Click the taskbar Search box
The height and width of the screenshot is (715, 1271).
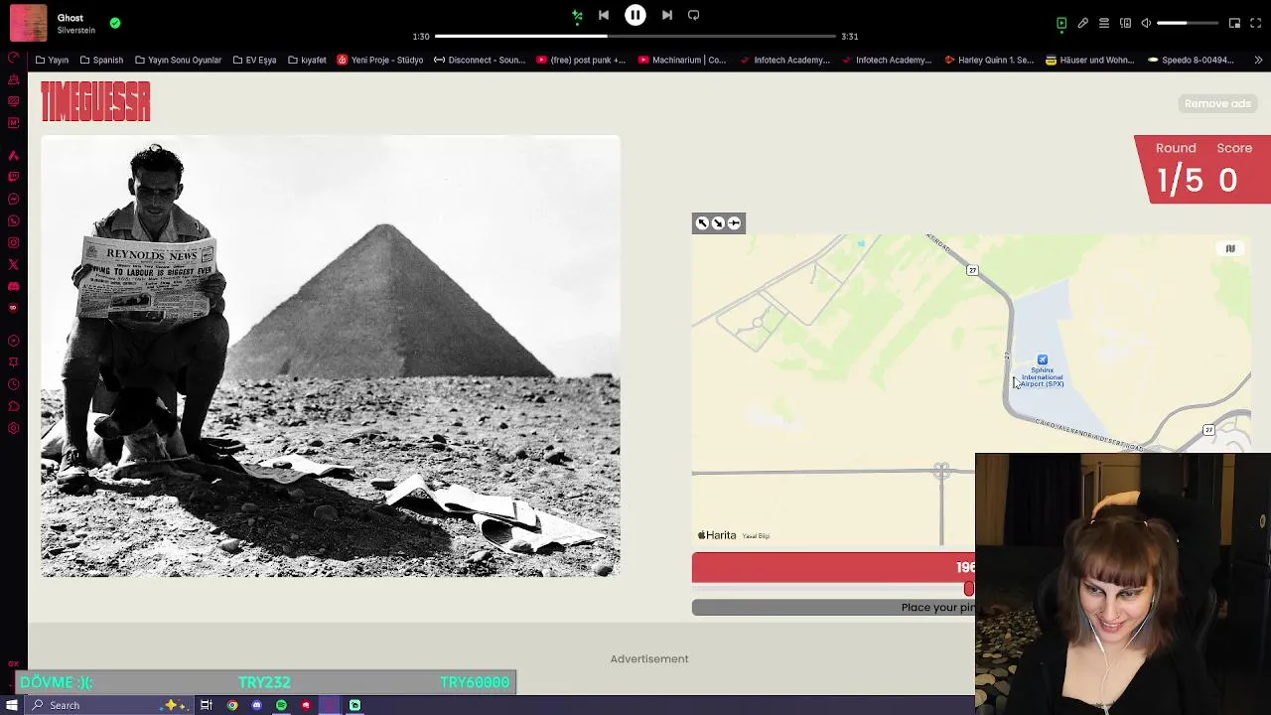point(109,705)
